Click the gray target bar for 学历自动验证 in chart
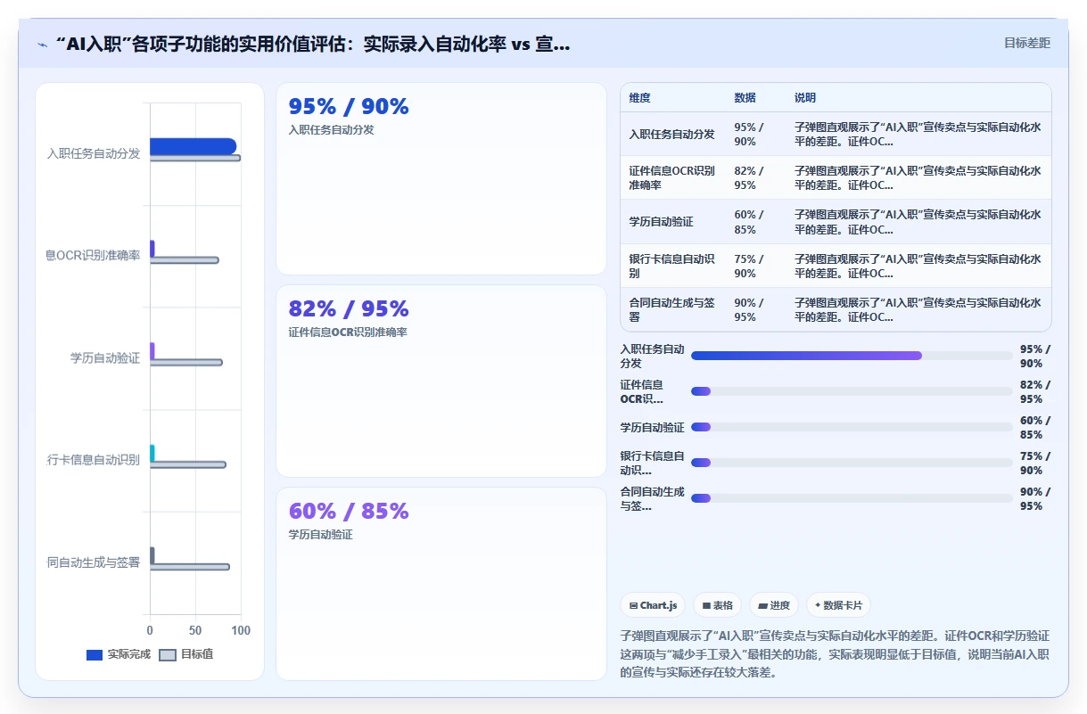The image size is (1087, 714). (185, 362)
